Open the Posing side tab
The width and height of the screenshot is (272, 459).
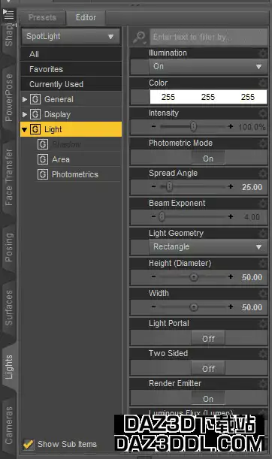[x=9, y=248]
